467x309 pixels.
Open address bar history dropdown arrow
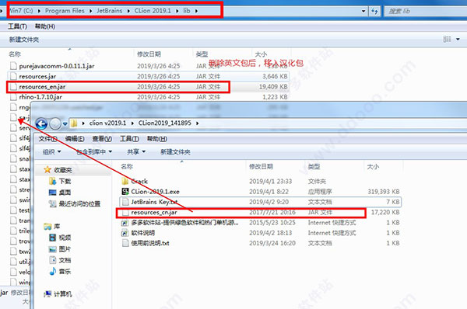click(363, 12)
